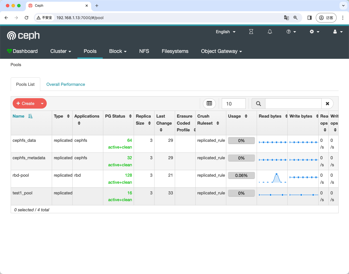The width and height of the screenshot is (349, 274).
Task: Select the test1_pool row
Action: coord(174,196)
